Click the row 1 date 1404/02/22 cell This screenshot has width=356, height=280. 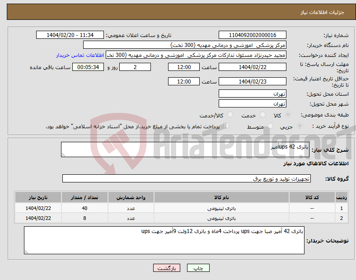click(38, 208)
